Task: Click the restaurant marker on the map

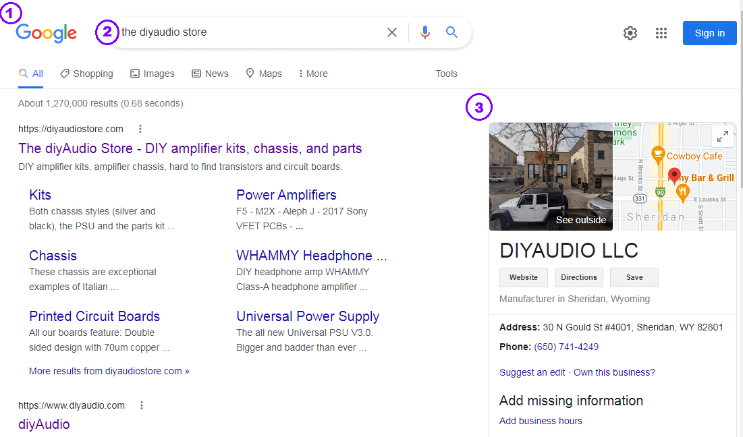Action: [x=682, y=193]
